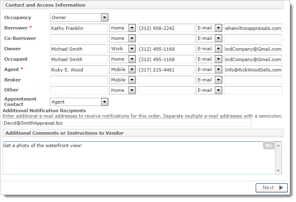Click the Borrower name field
The height and width of the screenshot is (202, 296).
pyautogui.click(x=79, y=28)
